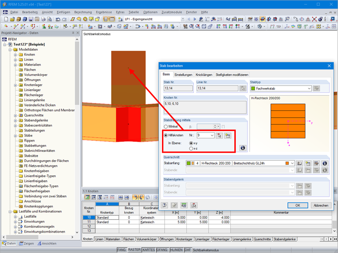
Task: Toggle OFANG object snap in status bar
Action: 162,250
